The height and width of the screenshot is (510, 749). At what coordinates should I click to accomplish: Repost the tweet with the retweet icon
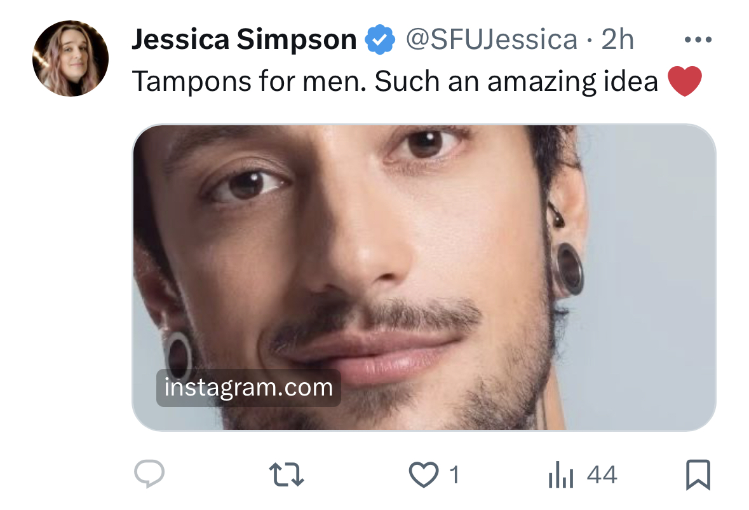286,474
